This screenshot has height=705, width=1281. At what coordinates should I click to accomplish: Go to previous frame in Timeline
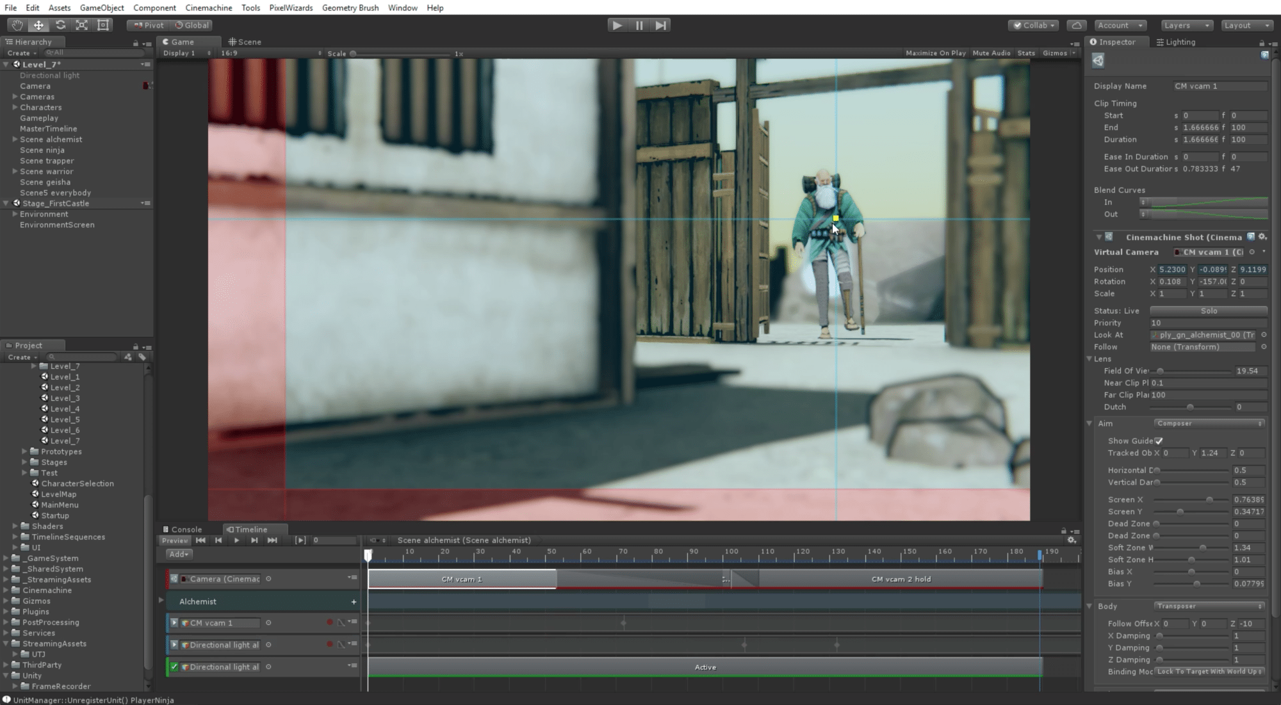218,540
